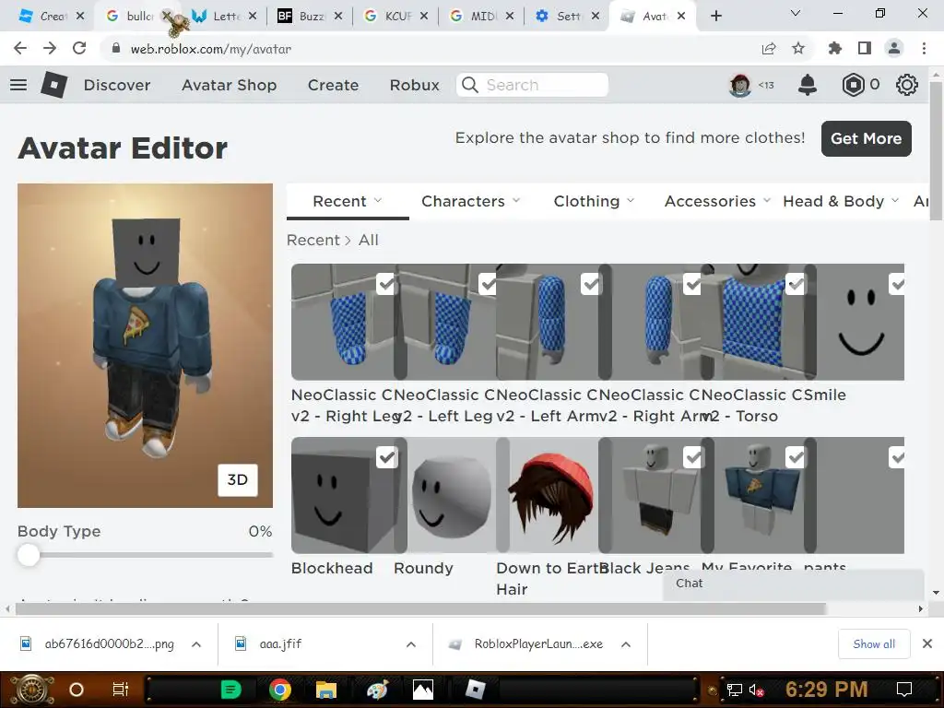Switch avatar preview to 3D
This screenshot has width=944, height=708.
(x=237, y=479)
